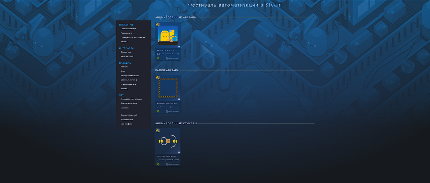The image size is (430, 183).
Task: Open Смайлики category
Action: click(125, 108)
